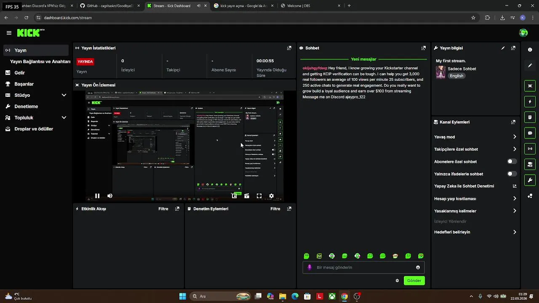The height and width of the screenshot is (303, 539).
Task: Click the Bir mesaj gönderin input field
Action: tap(363, 267)
